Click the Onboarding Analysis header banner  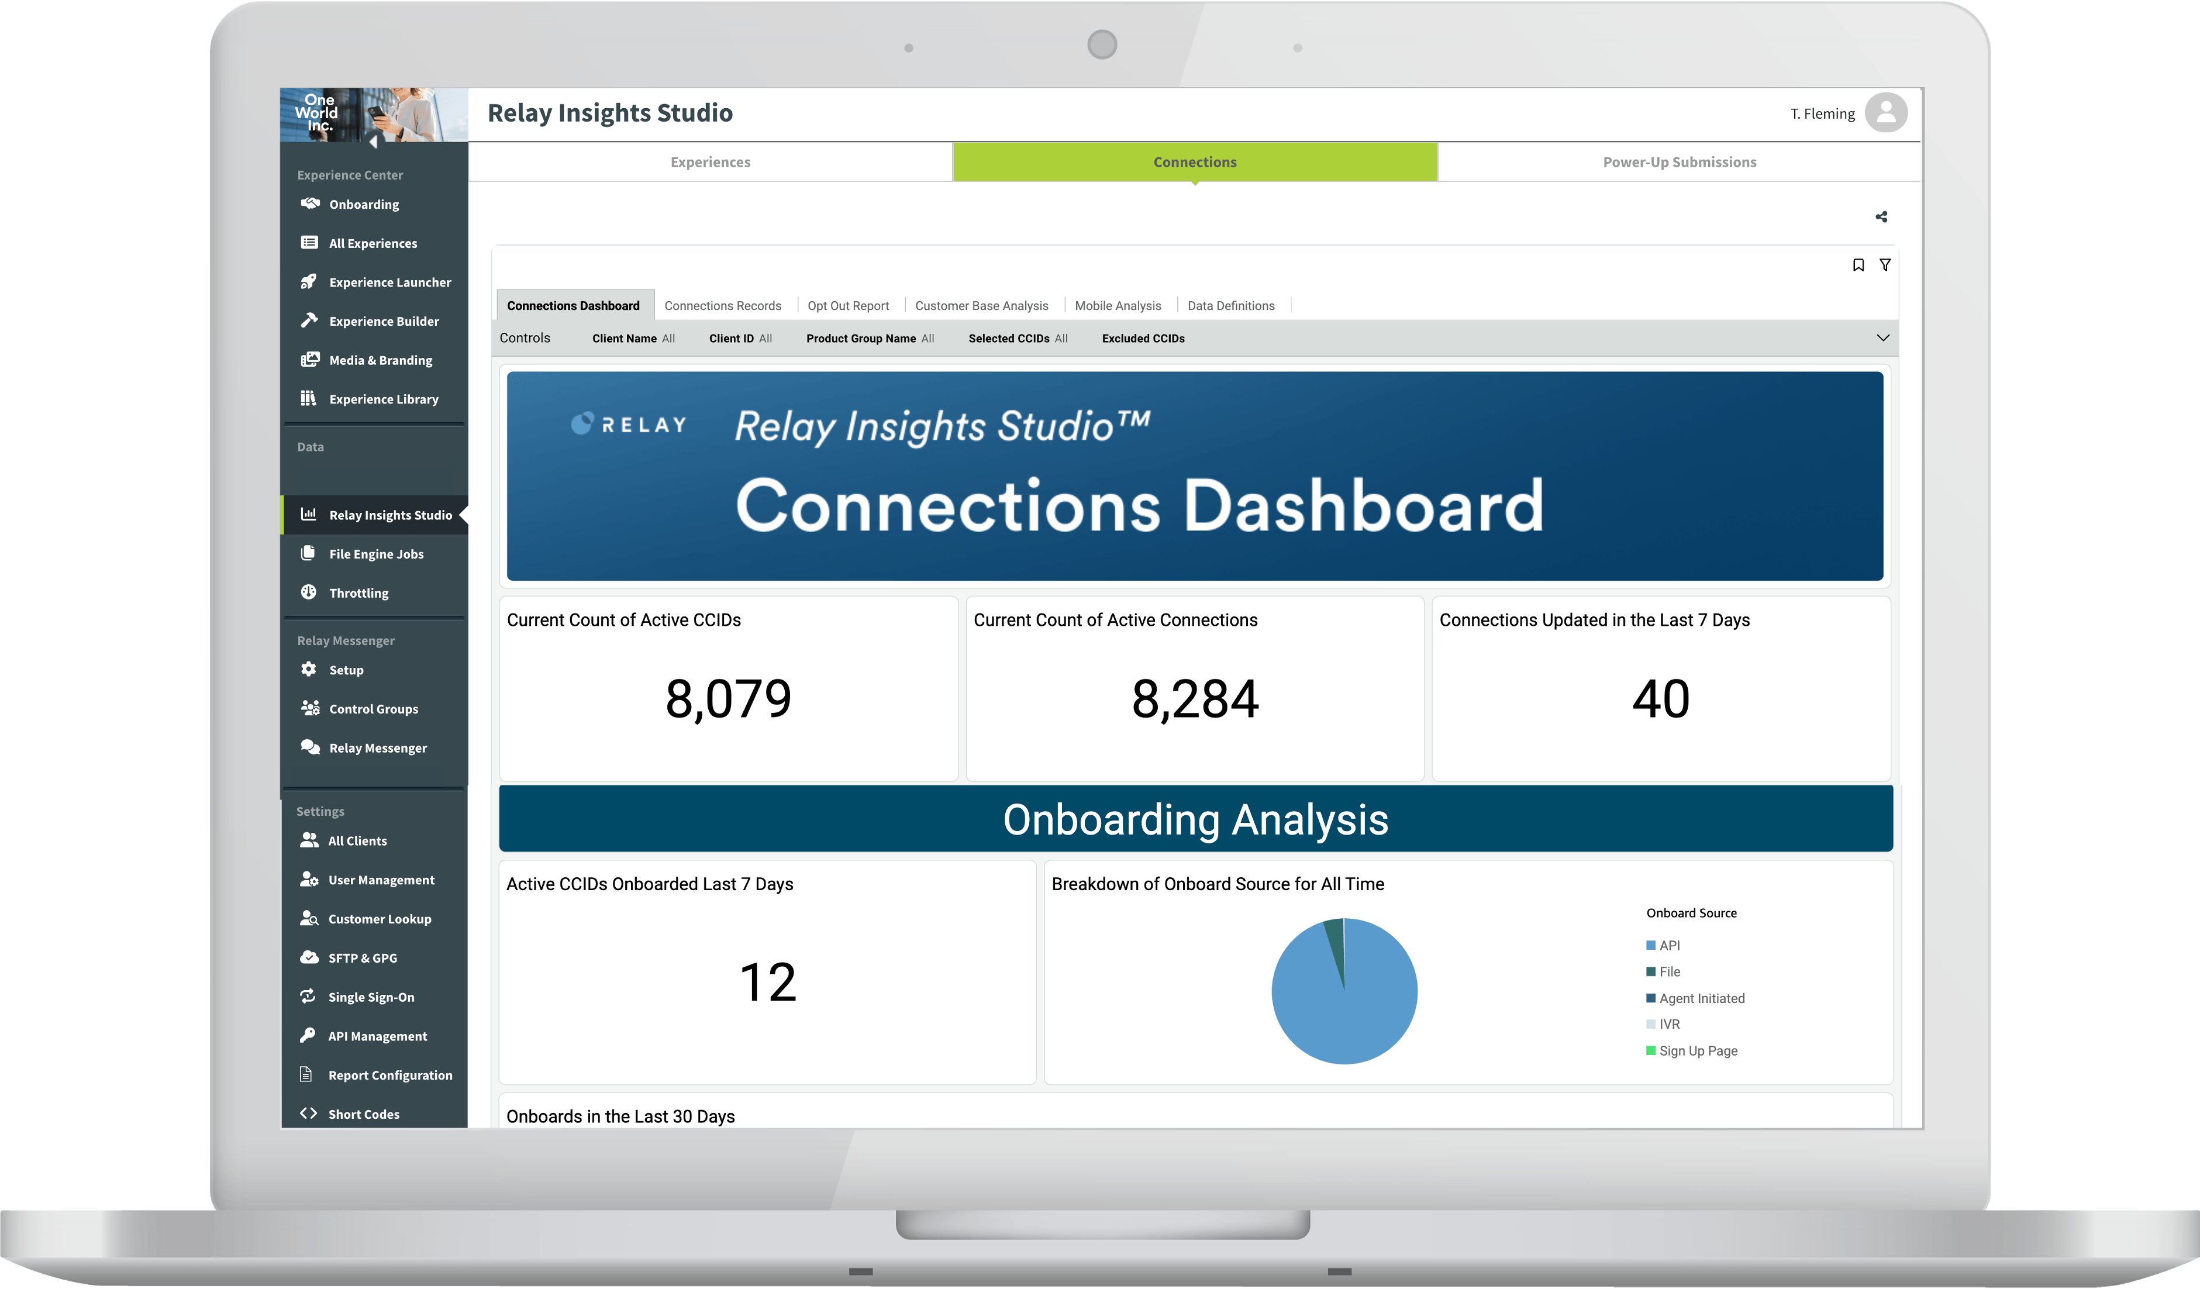(1195, 818)
